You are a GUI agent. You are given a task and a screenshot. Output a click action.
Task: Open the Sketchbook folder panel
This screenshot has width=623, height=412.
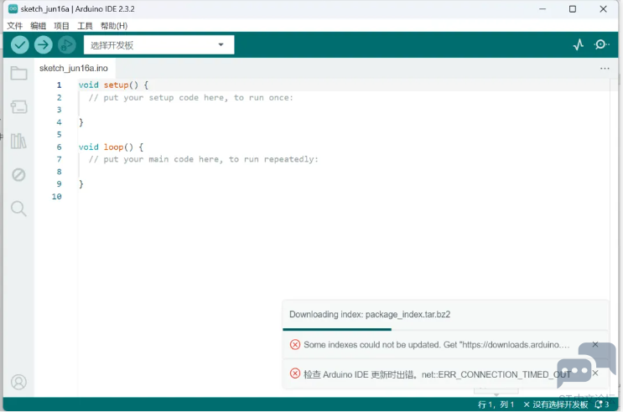(x=18, y=73)
